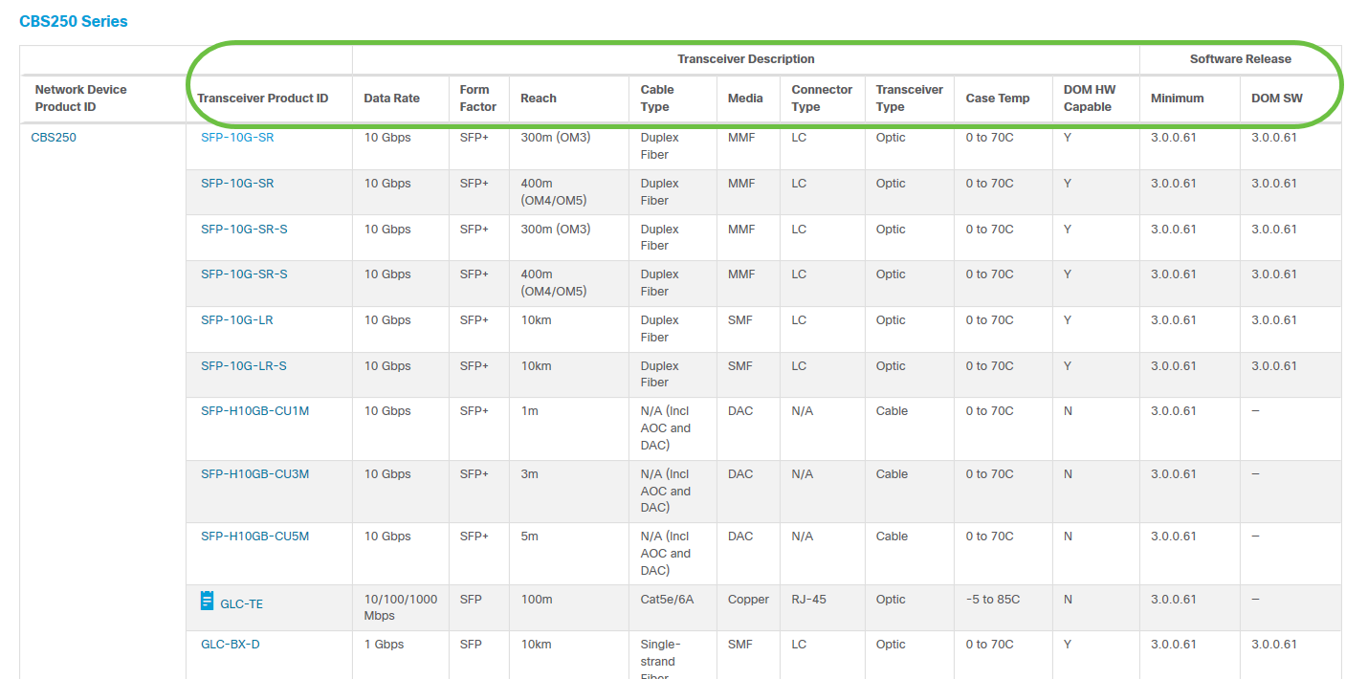
Task: Follow the SFP-10G-LR transceiver link
Action: 237,320
